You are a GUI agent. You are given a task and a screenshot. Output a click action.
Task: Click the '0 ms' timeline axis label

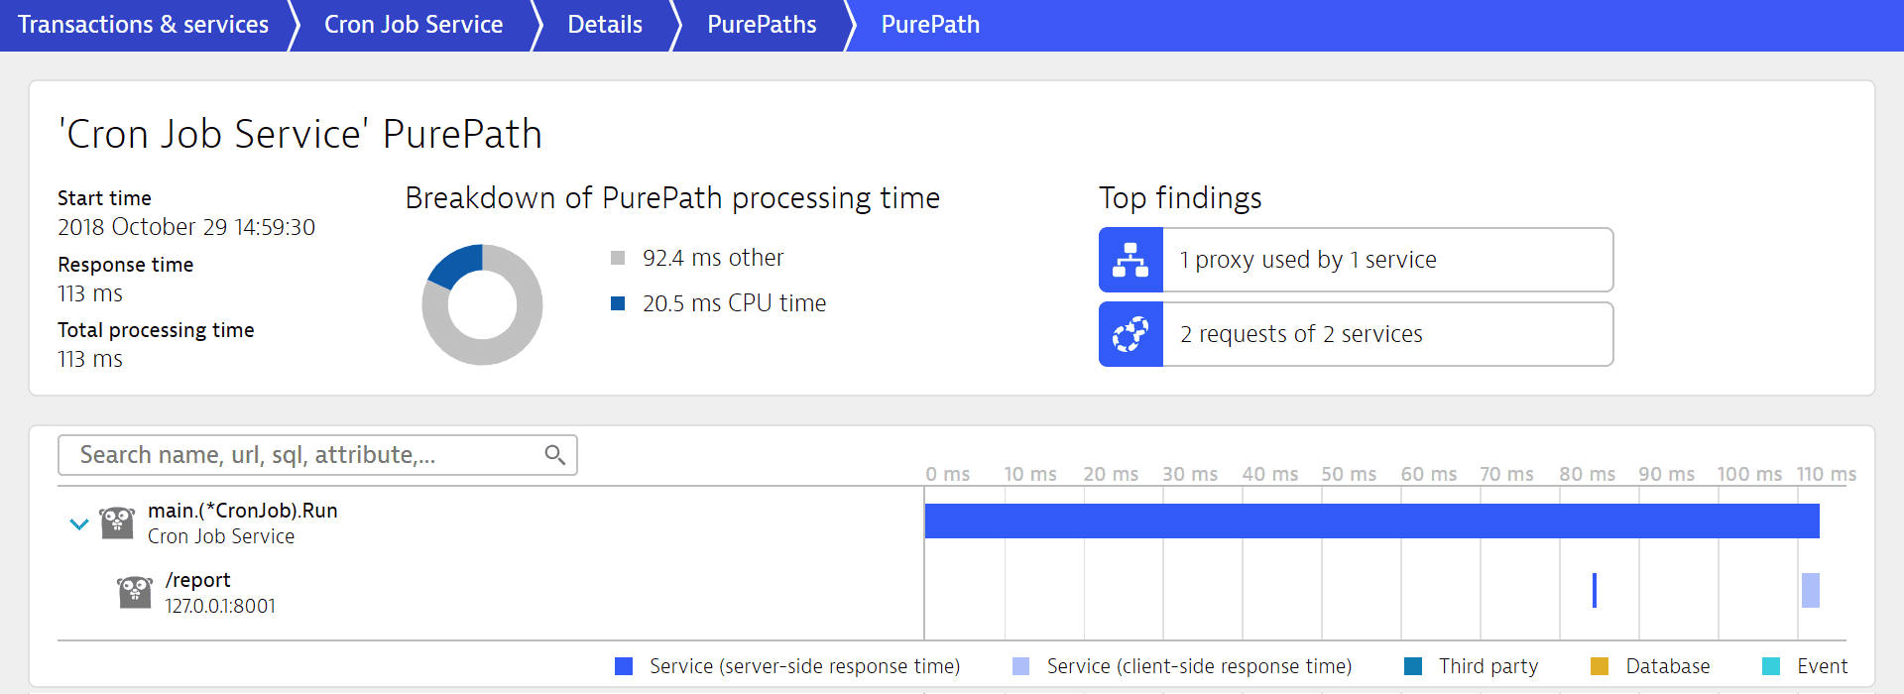click(948, 474)
